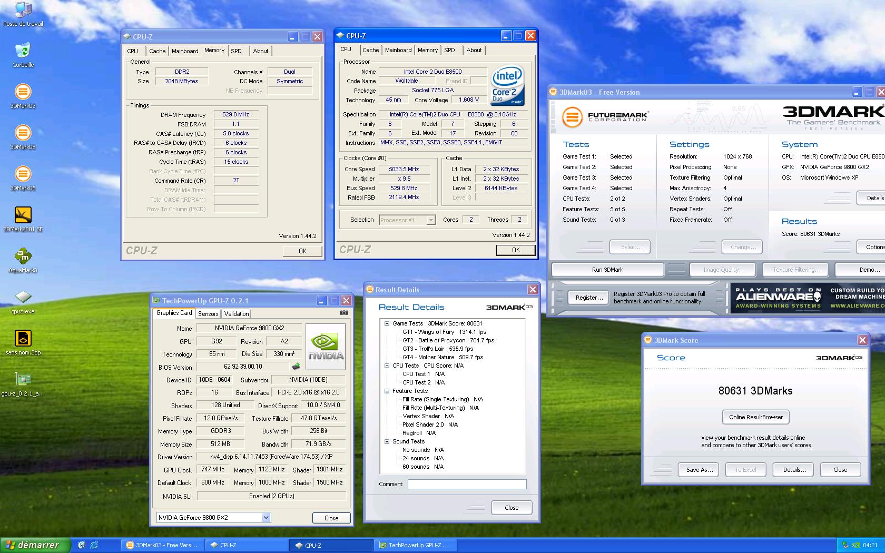Click the DRAM Frequency 529.8 MHz value
885x553 pixels.
[236, 114]
